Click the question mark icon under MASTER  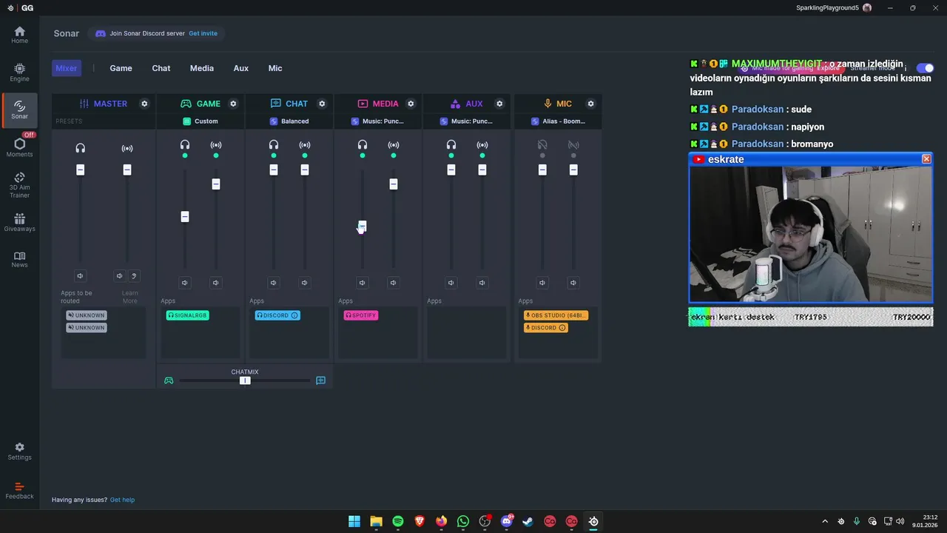coord(134,276)
